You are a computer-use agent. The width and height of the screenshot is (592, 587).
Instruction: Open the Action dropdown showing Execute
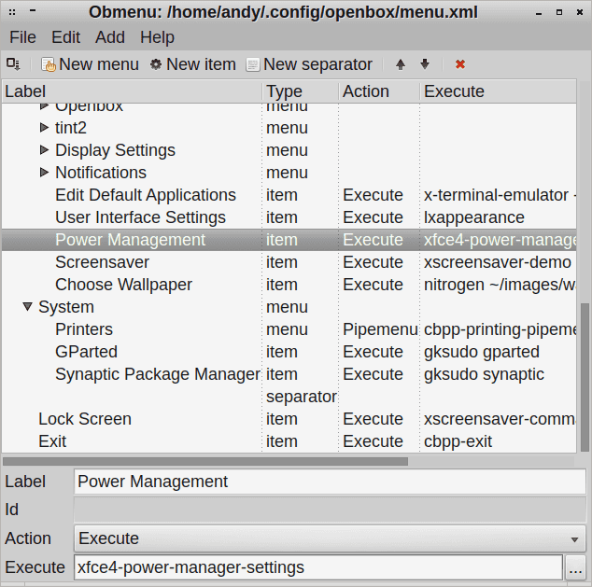point(330,538)
